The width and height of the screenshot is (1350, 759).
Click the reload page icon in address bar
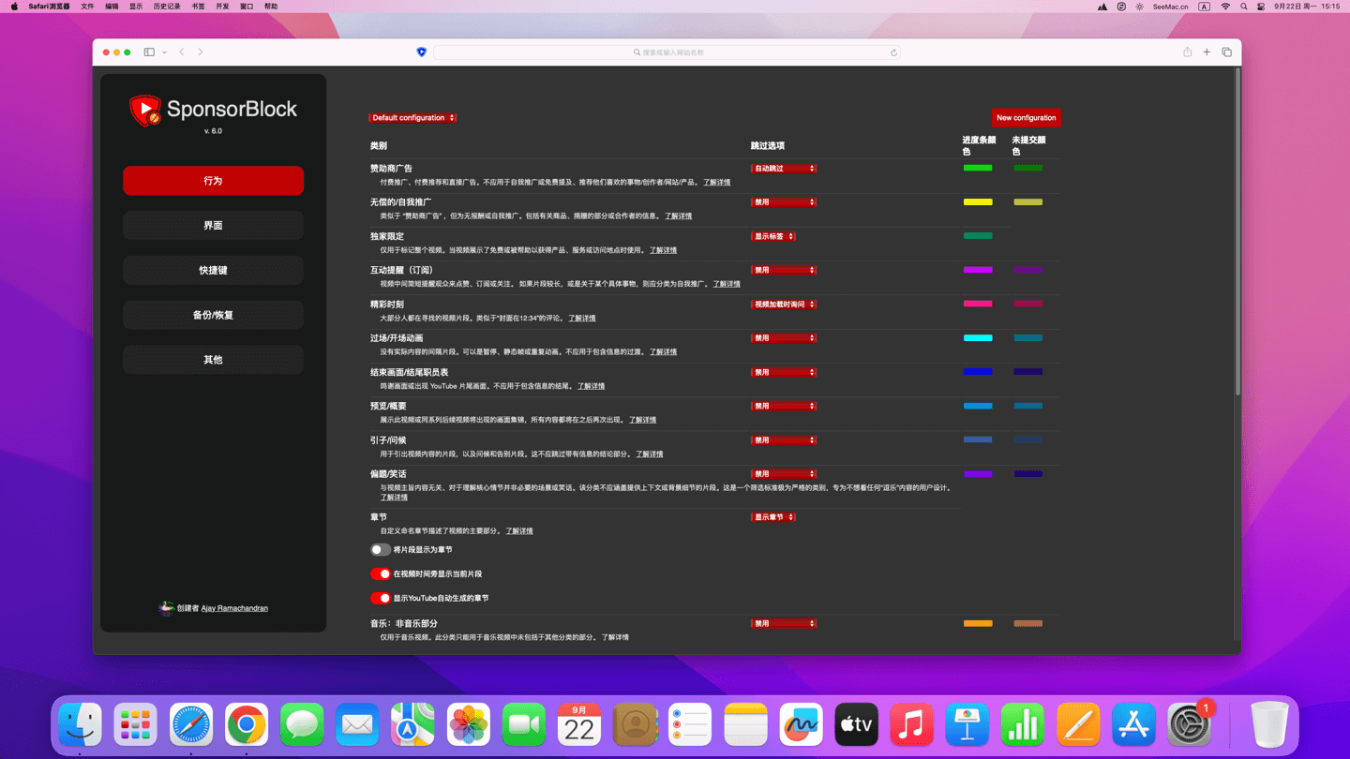pyautogui.click(x=893, y=52)
